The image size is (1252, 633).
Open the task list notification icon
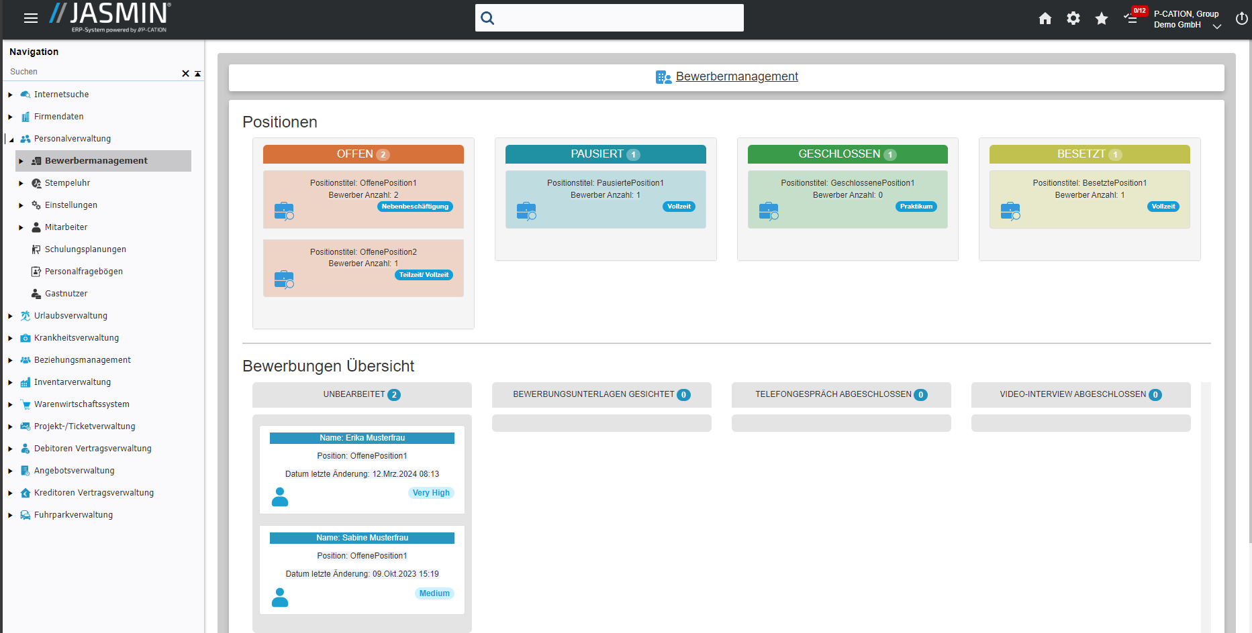click(1132, 18)
